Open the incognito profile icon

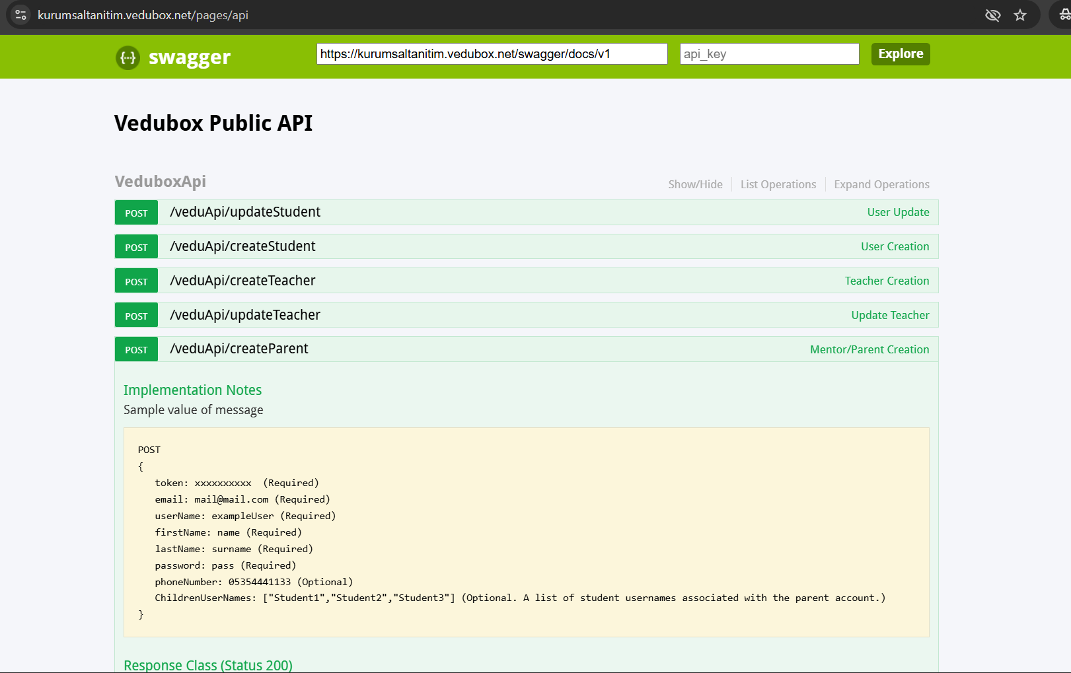click(x=1064, y=15)
